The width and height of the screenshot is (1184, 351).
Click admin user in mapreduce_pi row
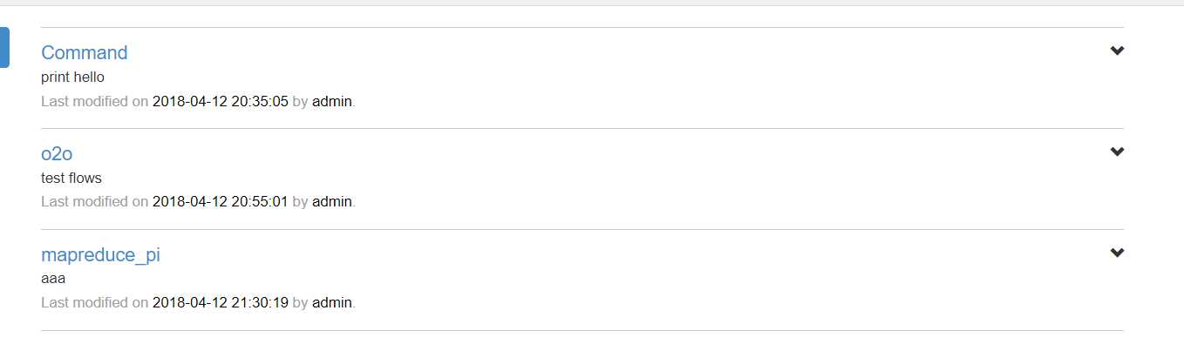(x=331, y=303)
